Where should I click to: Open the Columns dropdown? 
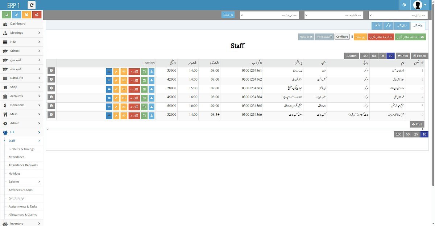point(324,37)
